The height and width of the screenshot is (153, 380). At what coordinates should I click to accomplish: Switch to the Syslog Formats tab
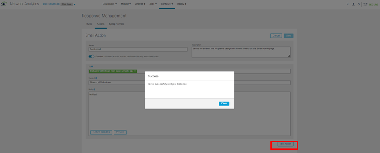pos(116,24)
